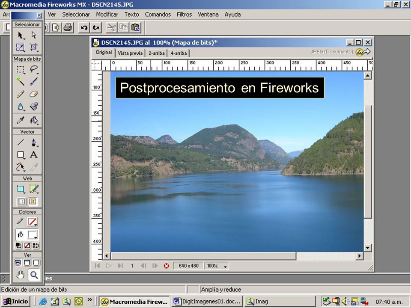Select the Magic Wand tool
Image resolution: width=411 pixels, height=308 pixels.
click(x=21, y=81)
